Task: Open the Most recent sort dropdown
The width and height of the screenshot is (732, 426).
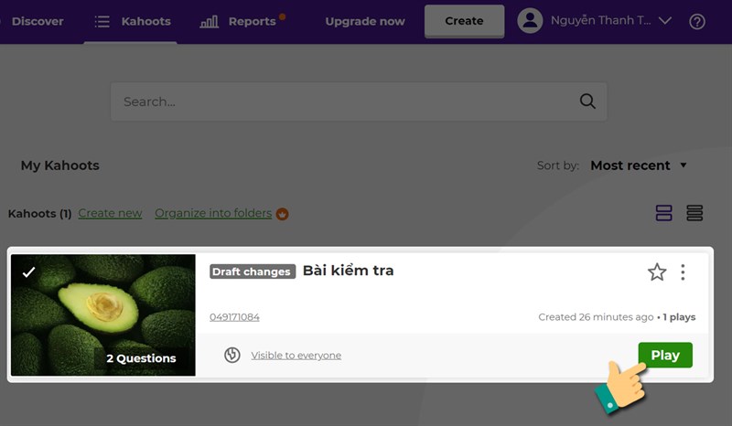Action: 638,165
